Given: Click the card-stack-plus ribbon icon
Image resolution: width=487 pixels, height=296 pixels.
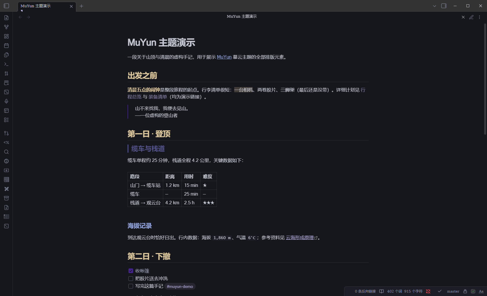Looking at the screenshot, I should point(6,83).
